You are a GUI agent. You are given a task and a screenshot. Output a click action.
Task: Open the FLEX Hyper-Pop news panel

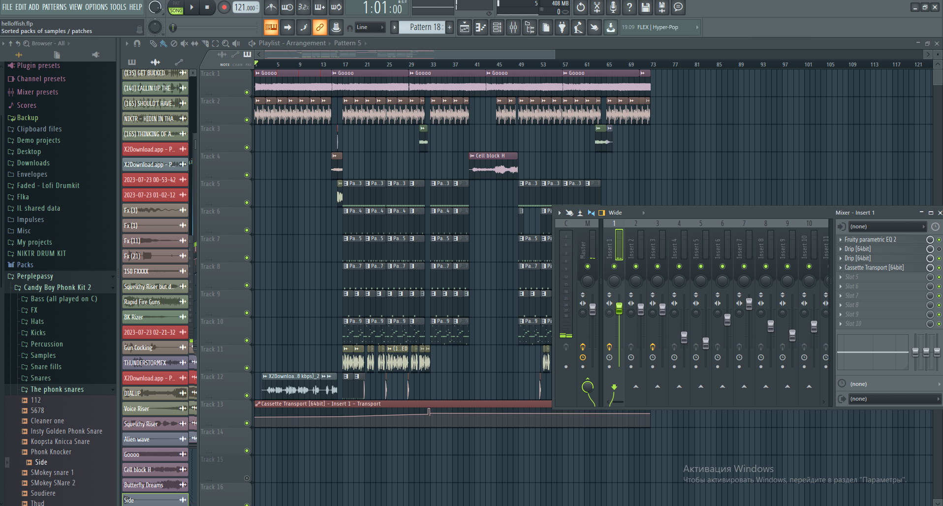660,28
